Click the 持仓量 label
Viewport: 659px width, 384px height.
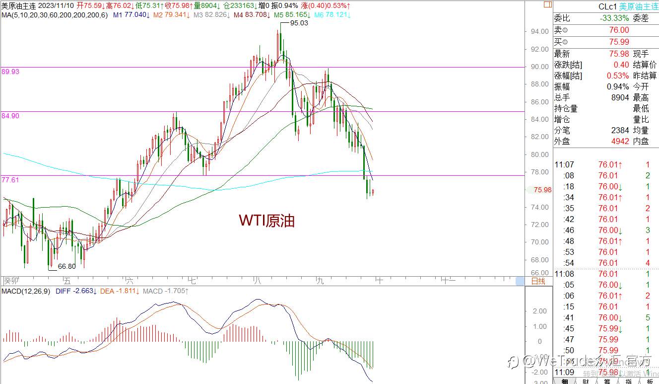[x=566, y=108]
